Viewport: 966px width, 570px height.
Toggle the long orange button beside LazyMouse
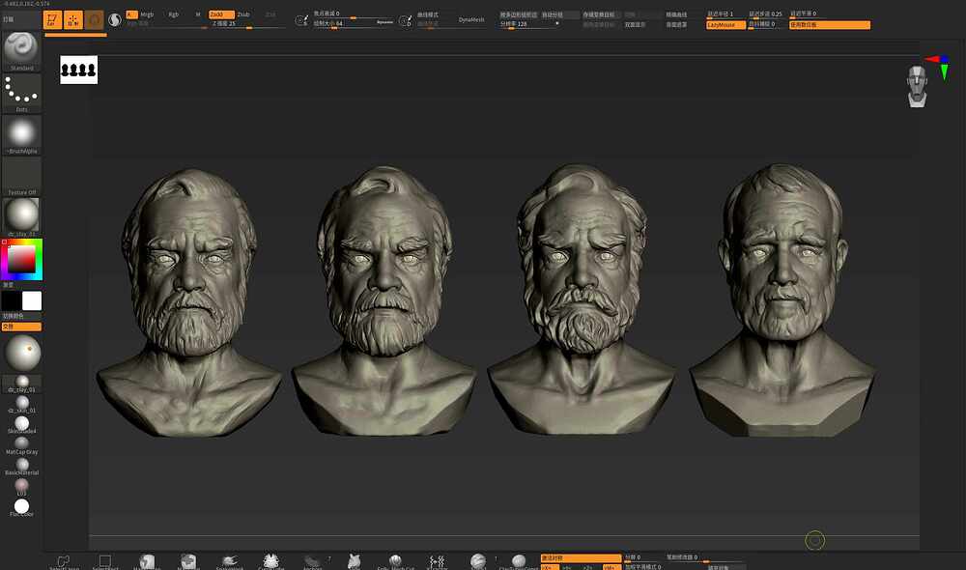pos(829,25)
